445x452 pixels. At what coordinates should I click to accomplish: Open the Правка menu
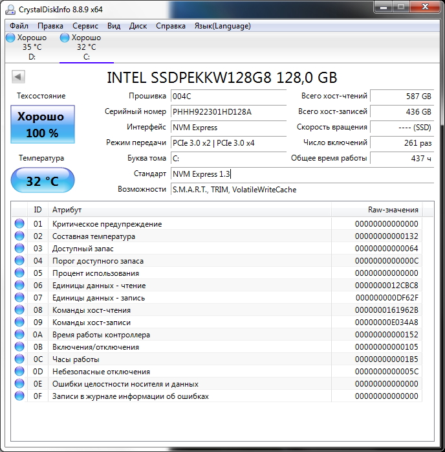(50, 26)
